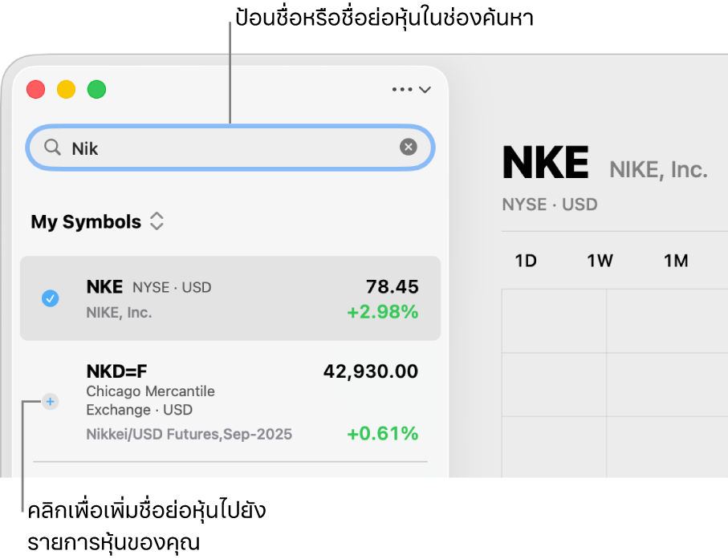
Task: Toggle NKE percent change +2.98% value
Action: pyautogui.click(x=382, y=312)
